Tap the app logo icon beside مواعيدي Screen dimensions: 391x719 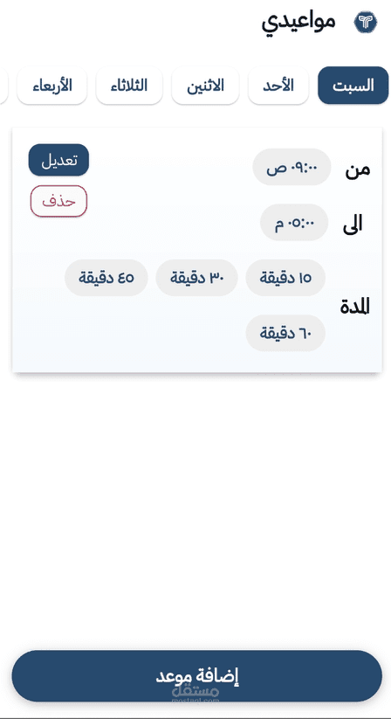(x=366, y=22)
